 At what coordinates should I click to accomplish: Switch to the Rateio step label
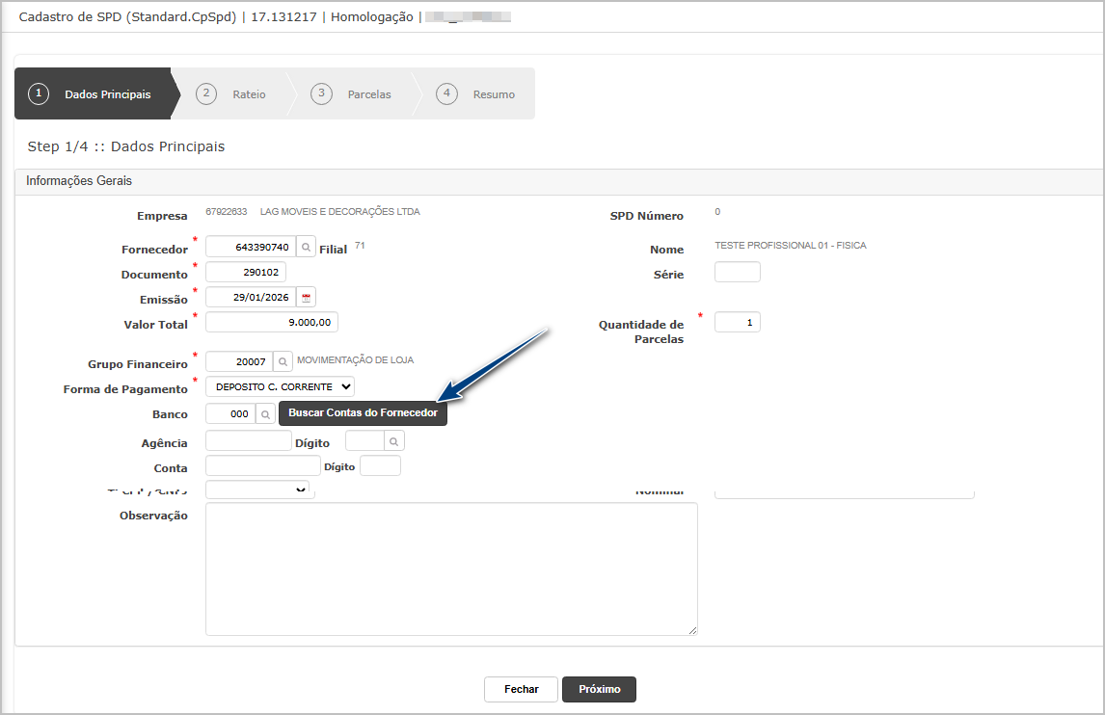coord(249,94)
